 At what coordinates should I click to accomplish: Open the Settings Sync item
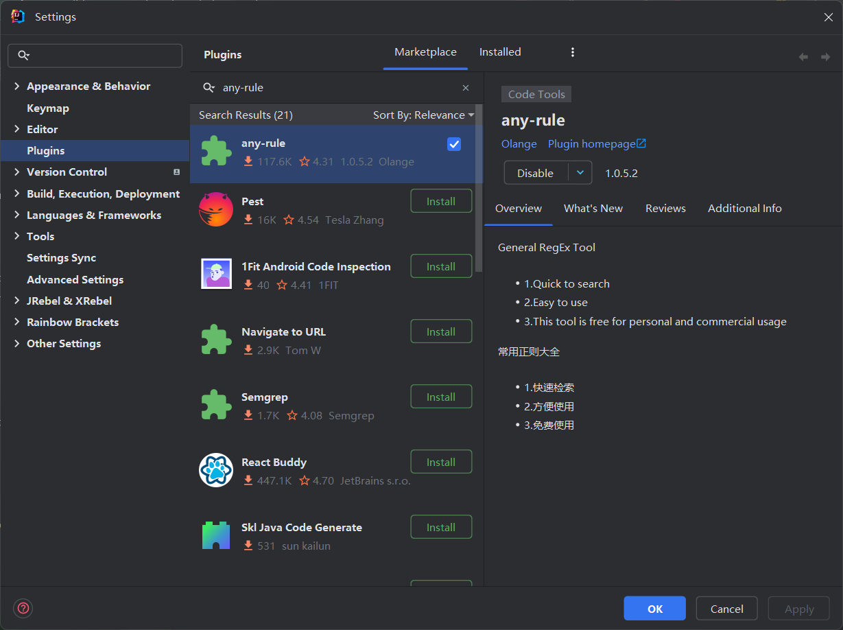62,258
